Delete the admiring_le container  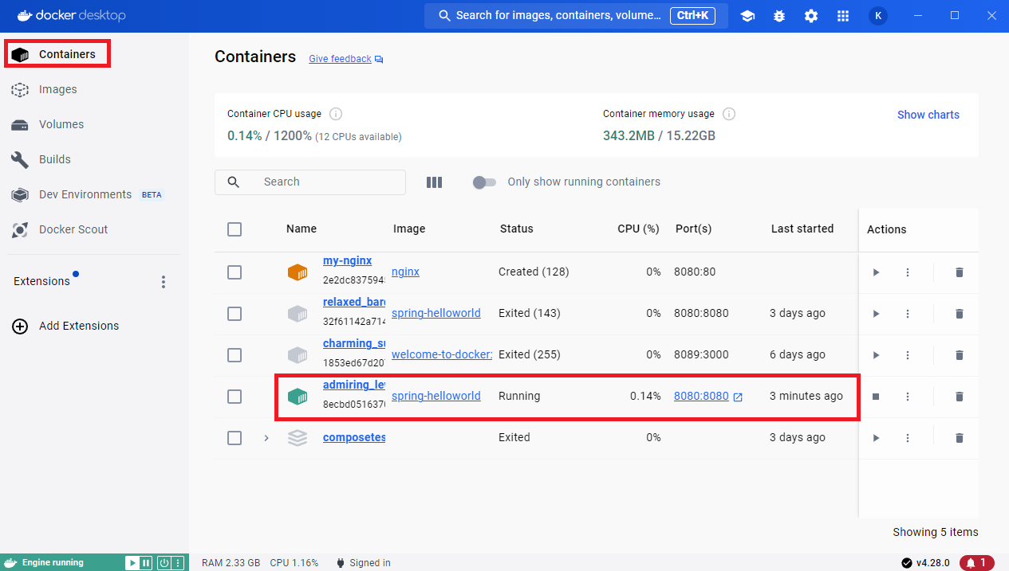(960, 397)
